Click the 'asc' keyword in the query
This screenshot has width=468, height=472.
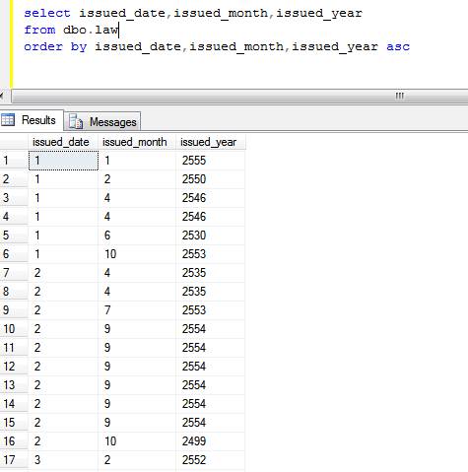coord(398,47)
